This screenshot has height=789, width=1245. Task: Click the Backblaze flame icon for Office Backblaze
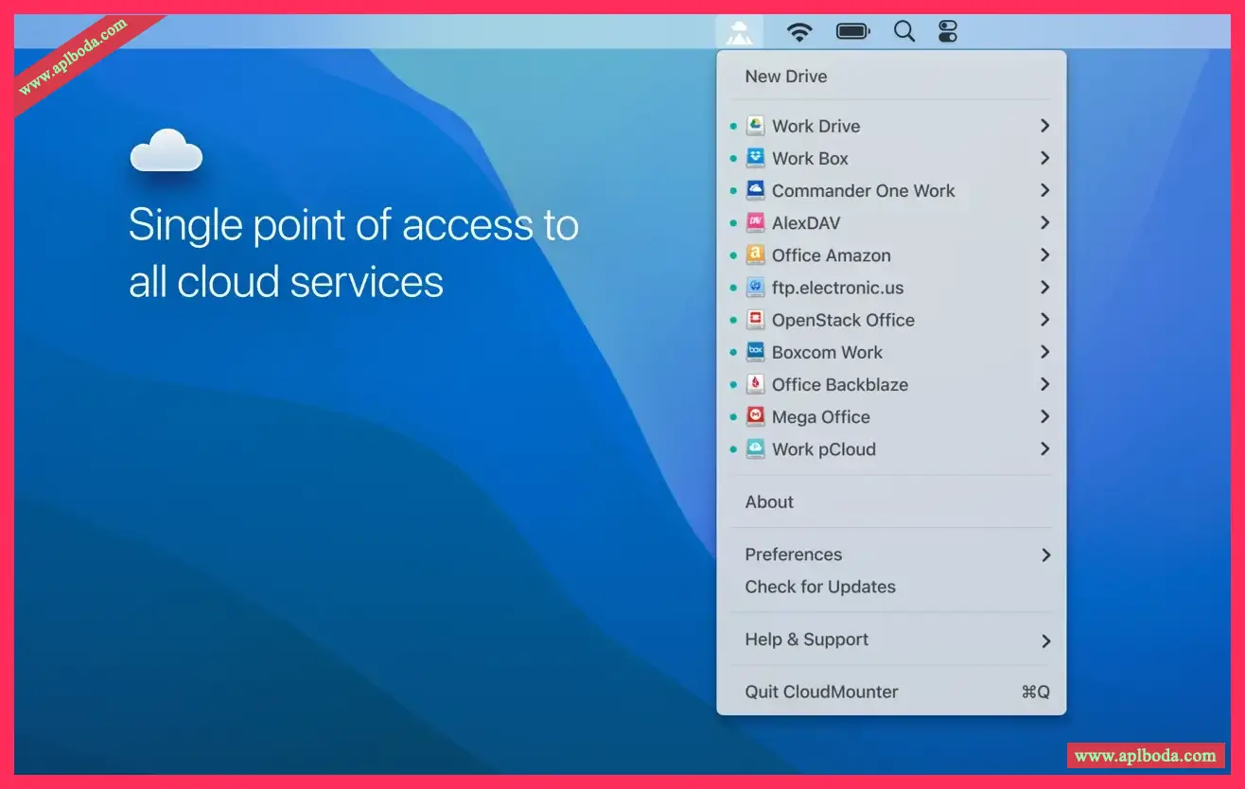coord(755,384)
